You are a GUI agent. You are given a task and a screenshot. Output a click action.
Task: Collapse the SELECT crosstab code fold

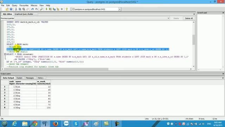[5, 54]
